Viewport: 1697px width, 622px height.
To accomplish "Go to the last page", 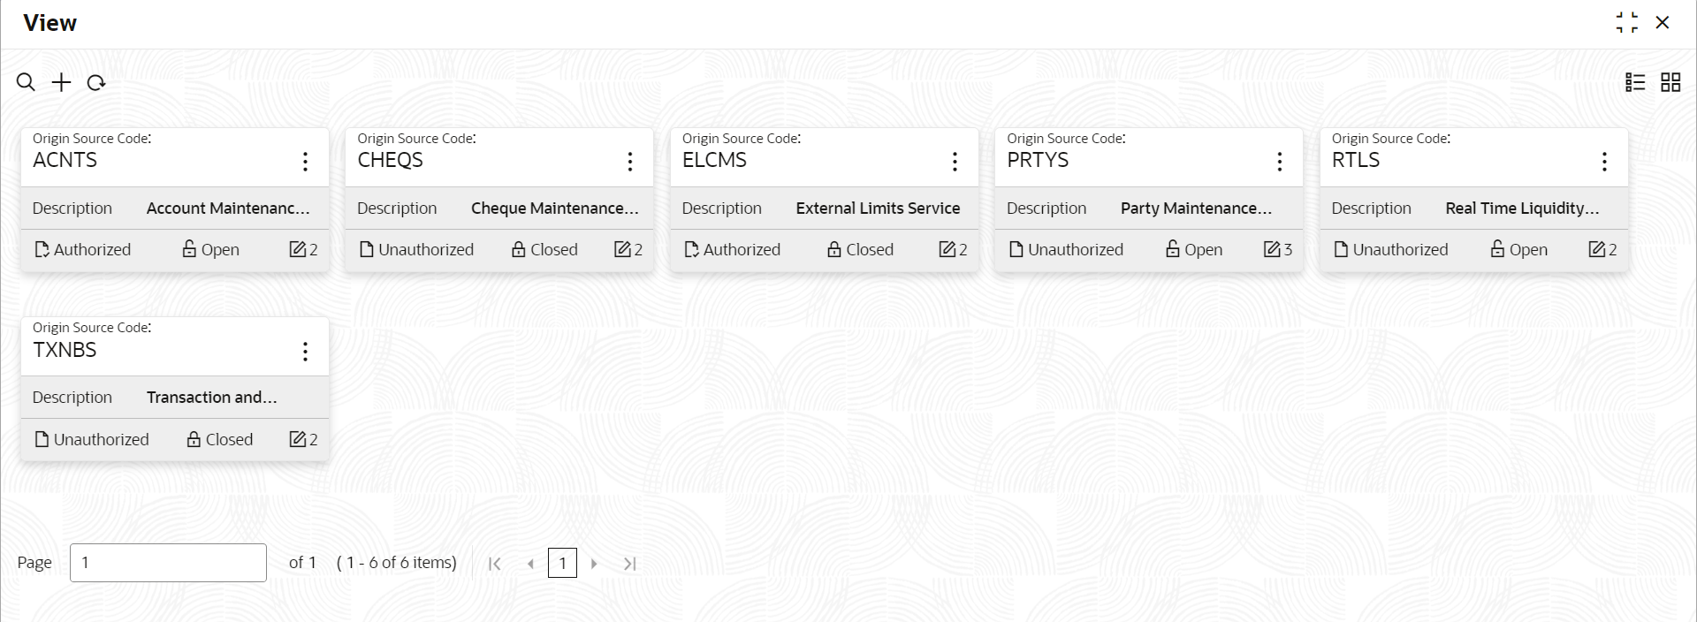I will (629, 564).
